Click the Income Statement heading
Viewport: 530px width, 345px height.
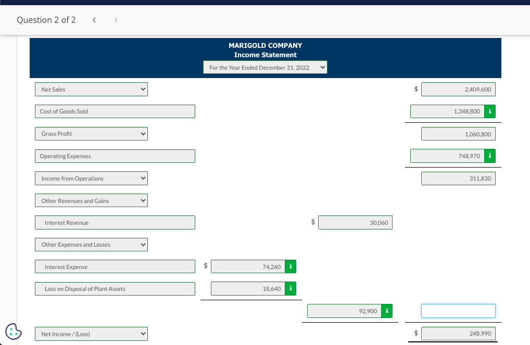coord(266,55)
